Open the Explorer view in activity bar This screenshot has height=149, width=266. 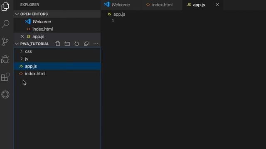pos(5,7)
